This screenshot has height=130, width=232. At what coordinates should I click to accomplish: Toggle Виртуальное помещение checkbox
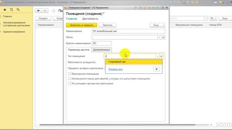[x=69, y=74]
